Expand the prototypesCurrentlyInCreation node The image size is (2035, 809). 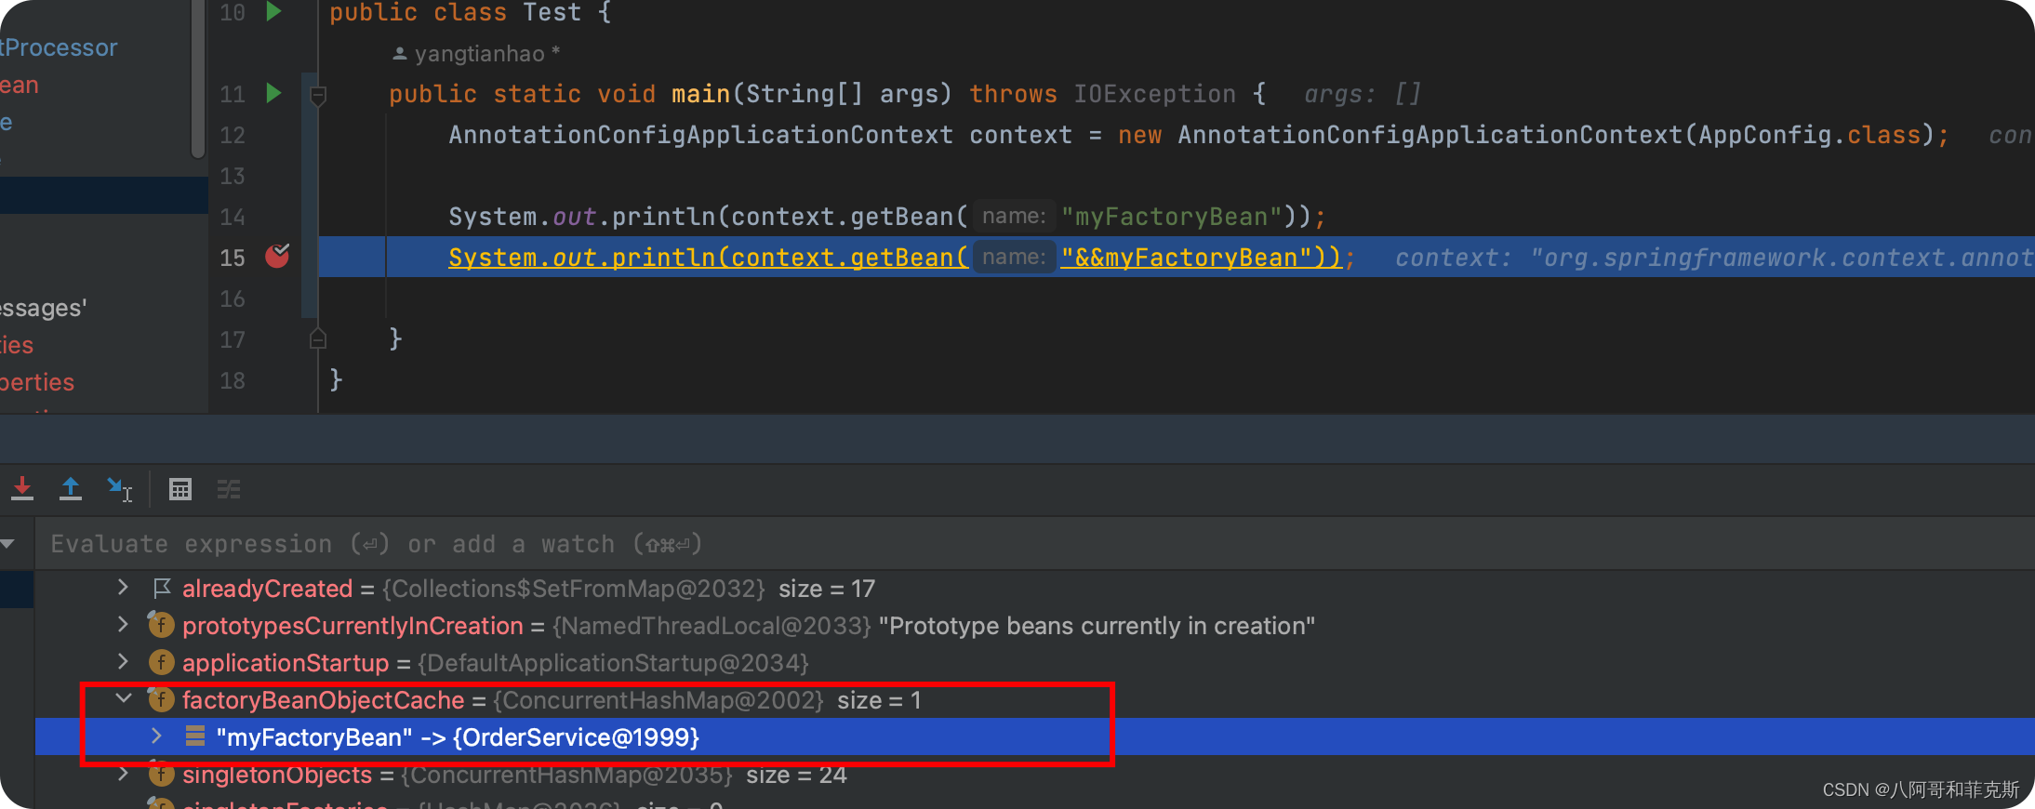point(123,624)
